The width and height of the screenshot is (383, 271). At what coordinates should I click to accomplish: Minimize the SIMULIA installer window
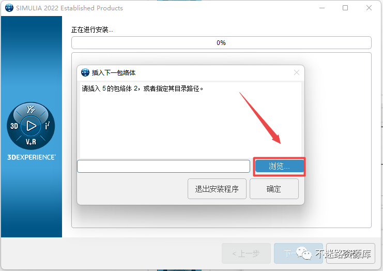(x=322, y=8)
